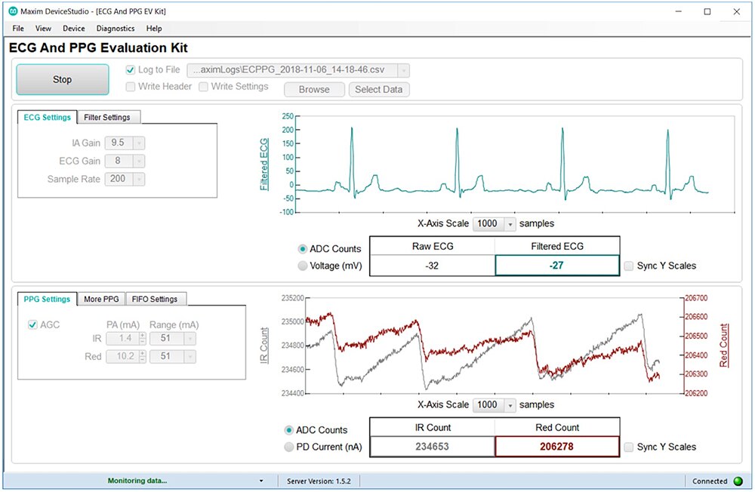Click the Server Version: 1.5.2 status text
This screenshot has width=755, height=492.
(319, 481)
